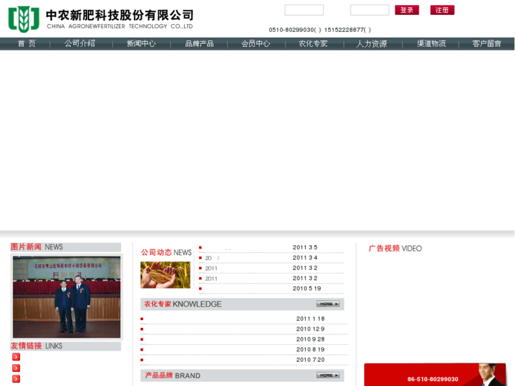Click the mobile number 15152228877 text

point(344,30)
